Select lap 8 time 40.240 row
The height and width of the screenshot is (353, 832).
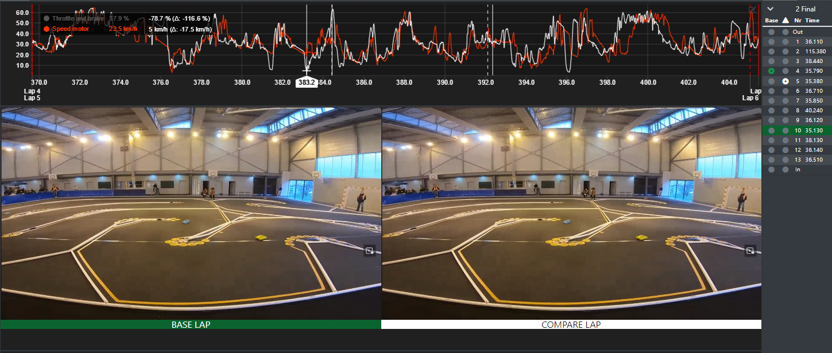(814, 111)
